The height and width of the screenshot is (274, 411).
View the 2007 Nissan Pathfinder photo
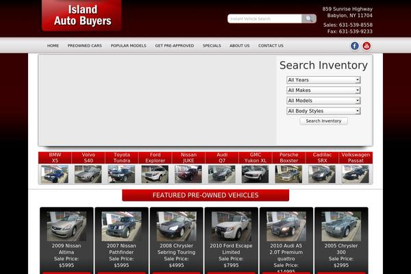(x=121, y=226)
